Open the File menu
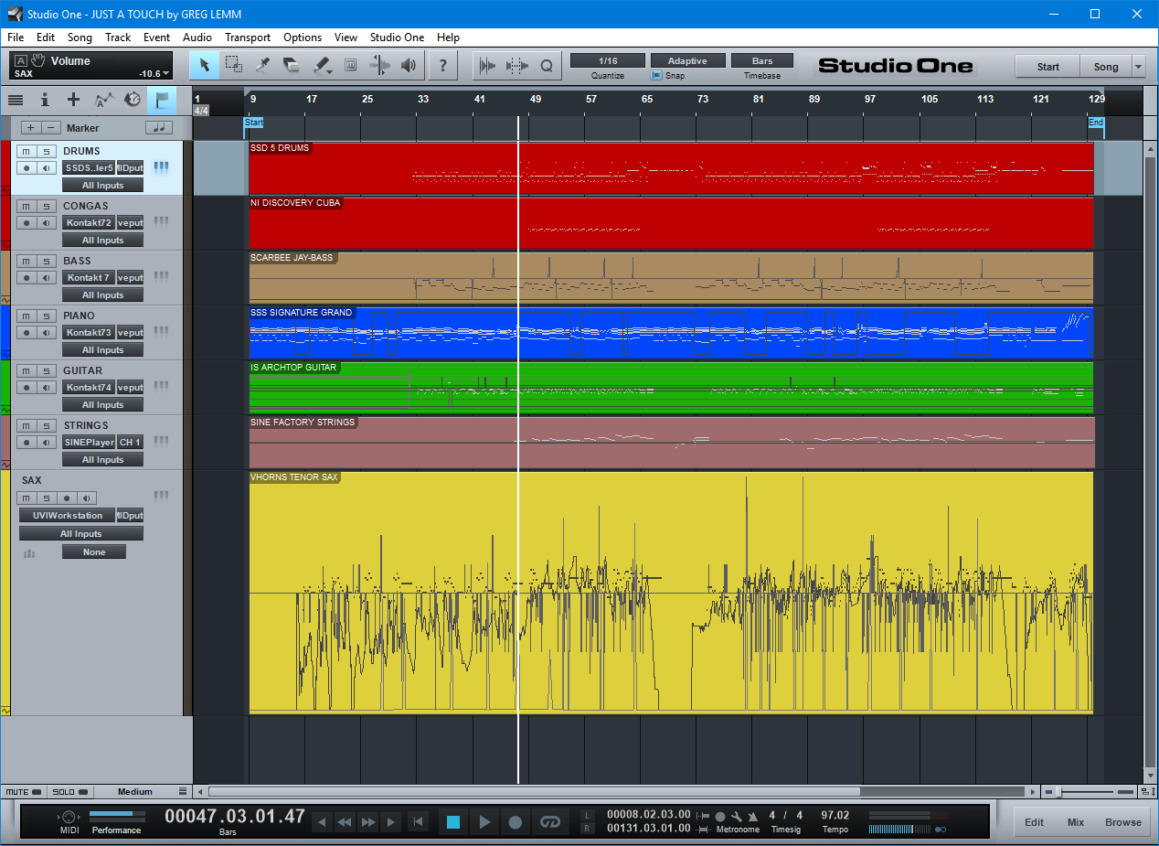 [16, 37]
